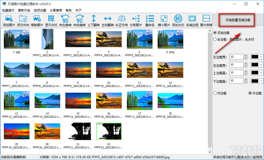Click file name FFFF19_3d523812-c...
The height and width of the screenshot is (160, 264).
click(x=16, y=147)
